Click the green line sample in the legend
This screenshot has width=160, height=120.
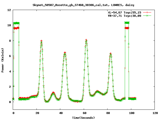pos(147,15)
